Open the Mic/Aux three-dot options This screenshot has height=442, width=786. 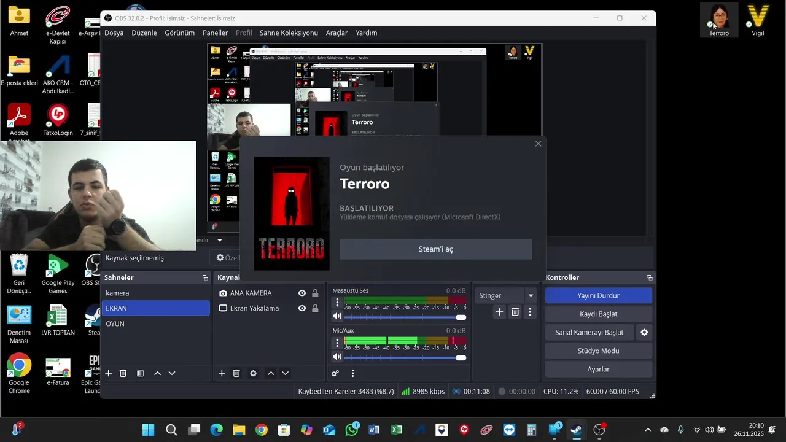[x=337, y=343]
